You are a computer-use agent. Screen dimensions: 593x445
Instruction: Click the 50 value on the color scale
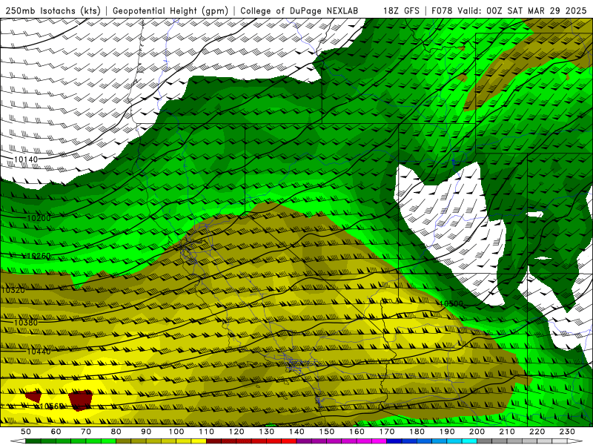point(26,432)
